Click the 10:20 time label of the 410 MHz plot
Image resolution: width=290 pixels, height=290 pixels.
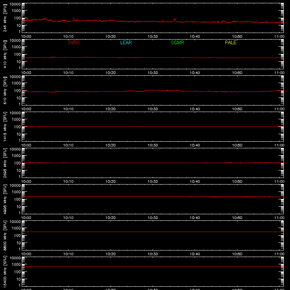pyautogui.click(x=111, y=73)
